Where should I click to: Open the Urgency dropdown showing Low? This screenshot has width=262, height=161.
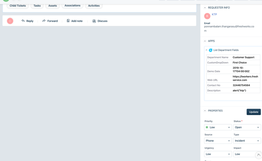[x=218, y=154]
